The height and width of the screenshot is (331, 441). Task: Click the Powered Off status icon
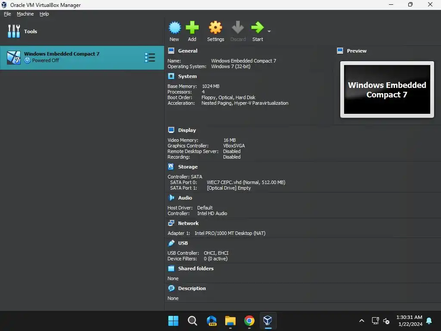27,60
